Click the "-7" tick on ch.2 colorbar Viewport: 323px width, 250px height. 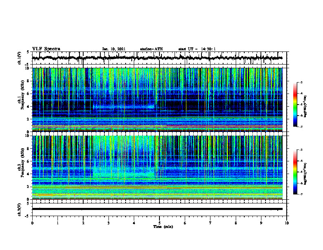[x=301, y=194]
